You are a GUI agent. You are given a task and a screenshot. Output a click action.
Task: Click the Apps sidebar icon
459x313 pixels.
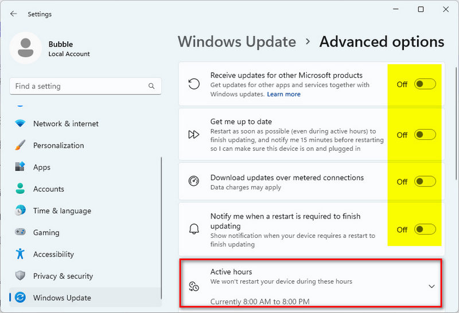pos(20,167)
